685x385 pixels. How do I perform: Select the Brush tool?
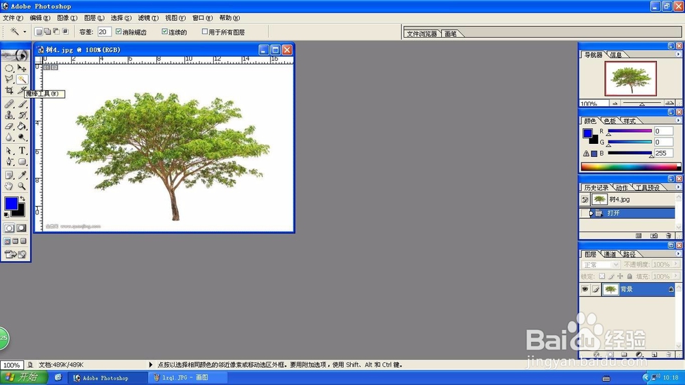(22, 104)
